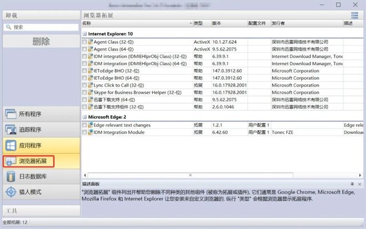
Task: Sort by the 名称 column header
Action: [x=137, y=23]
